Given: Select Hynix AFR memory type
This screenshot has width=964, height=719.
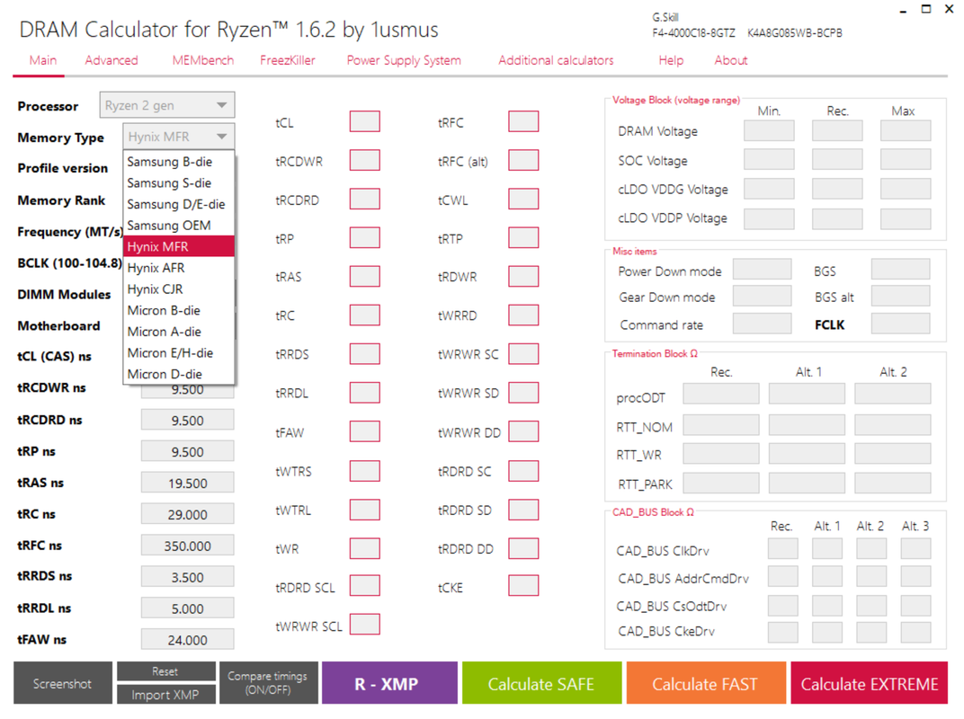Looking at the screenshot, I should [179, 268].
